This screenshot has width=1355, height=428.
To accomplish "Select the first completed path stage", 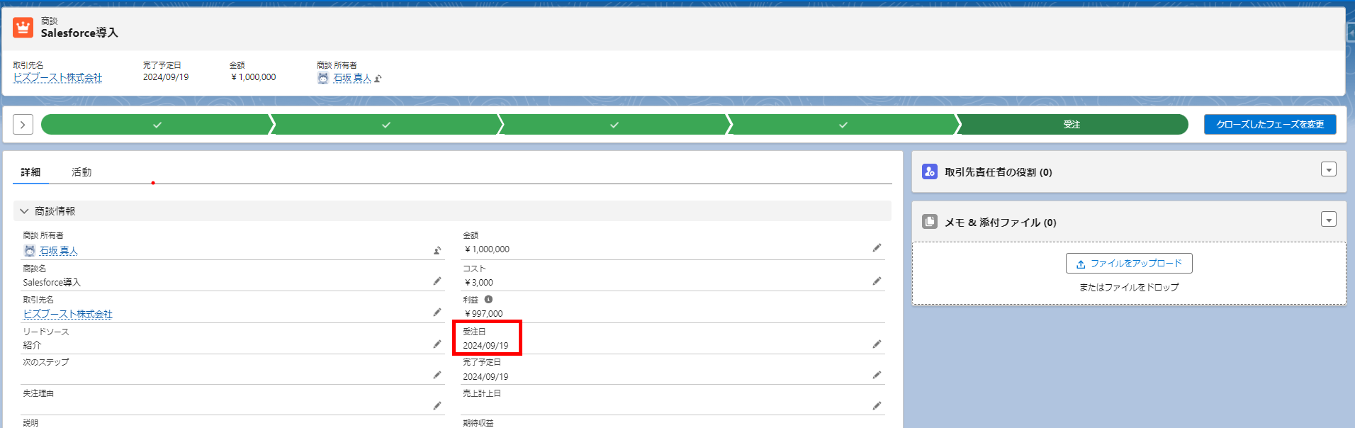I will [156, 125].
